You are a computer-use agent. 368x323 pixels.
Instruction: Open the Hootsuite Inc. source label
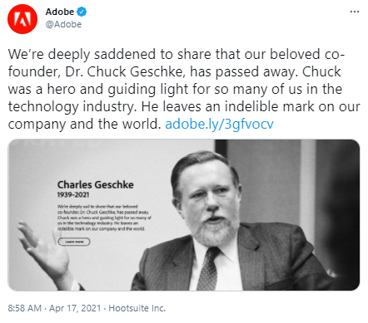[x=137, y=308]
